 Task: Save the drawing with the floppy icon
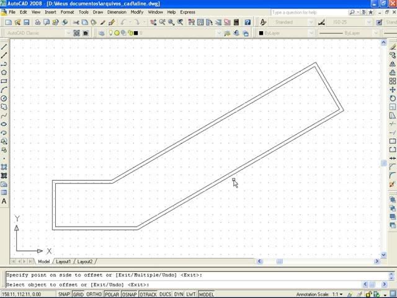pyautogui.click(x=26, y=22)
